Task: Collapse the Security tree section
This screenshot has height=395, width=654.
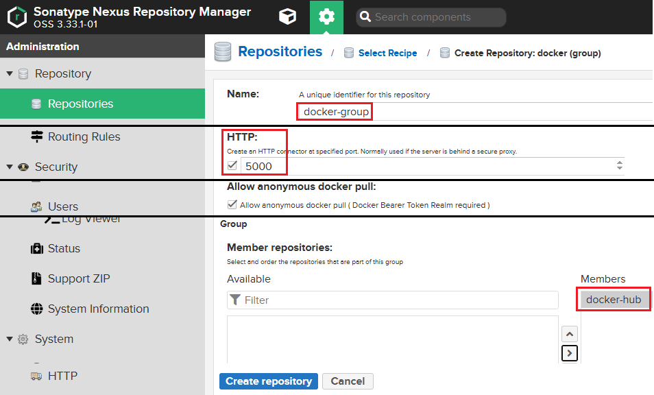Action: tap(10, 167)
